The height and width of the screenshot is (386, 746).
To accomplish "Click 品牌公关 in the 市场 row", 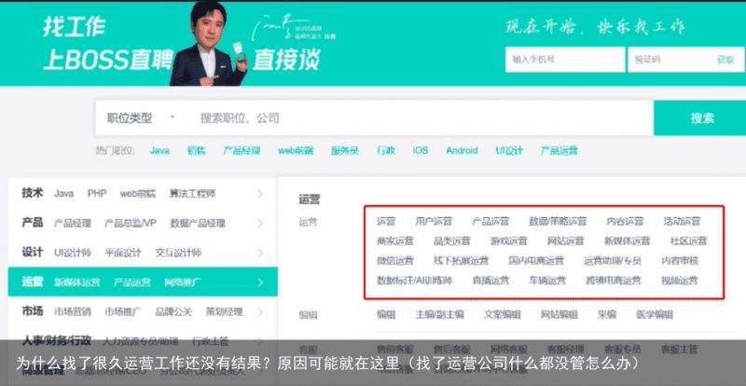I will click(x=173, y=311).
